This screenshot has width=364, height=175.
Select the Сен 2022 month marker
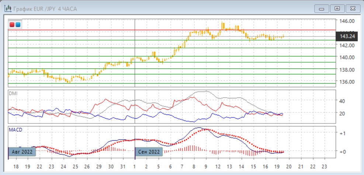[x=149, y=151]
